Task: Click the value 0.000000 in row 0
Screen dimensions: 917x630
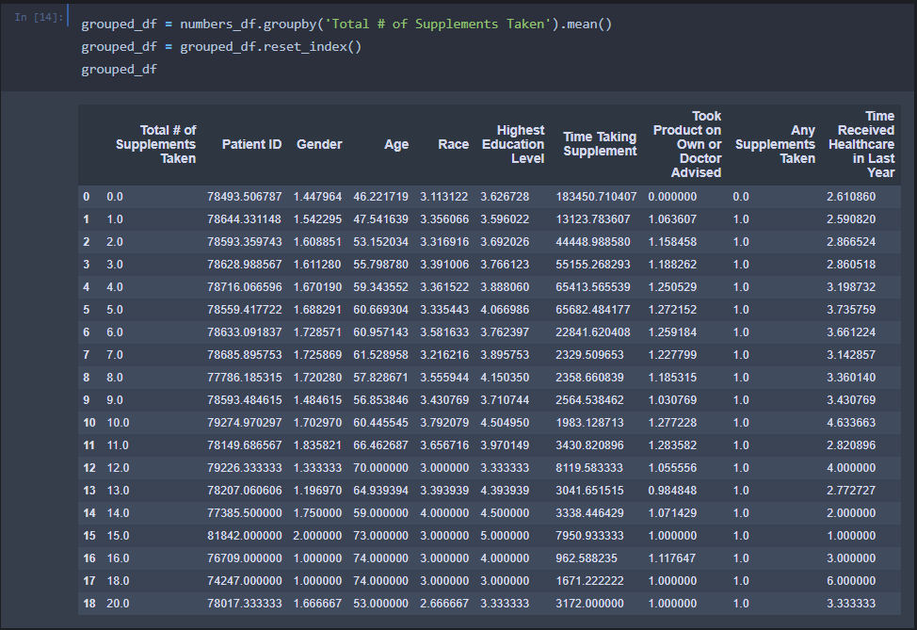Action: 672,197
